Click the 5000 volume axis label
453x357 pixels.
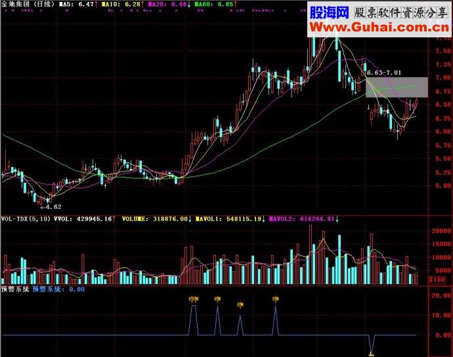[x=443, y=271]
